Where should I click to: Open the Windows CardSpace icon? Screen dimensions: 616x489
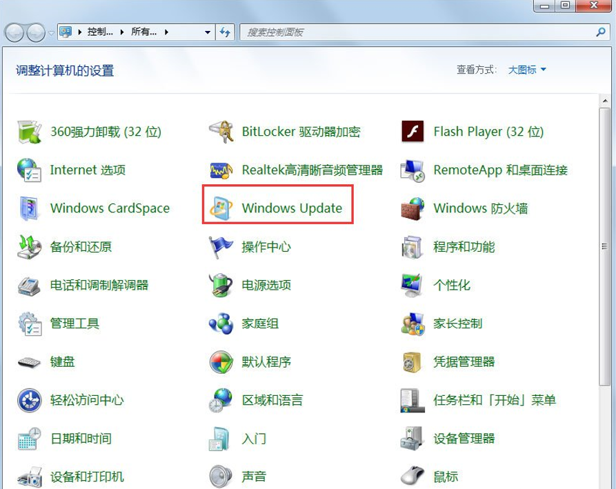coord(29,208)
